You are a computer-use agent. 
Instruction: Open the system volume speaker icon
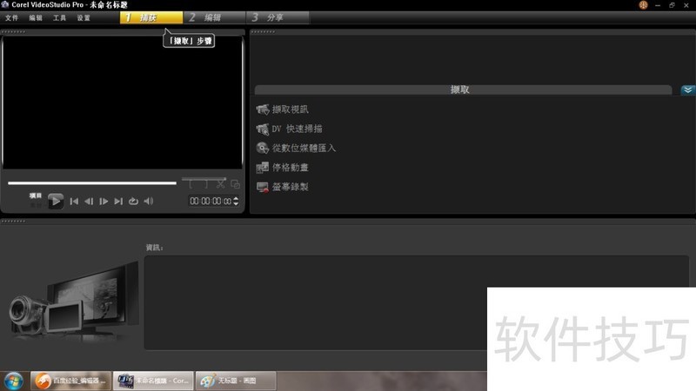pyautogui.click(x=149, y=202)
